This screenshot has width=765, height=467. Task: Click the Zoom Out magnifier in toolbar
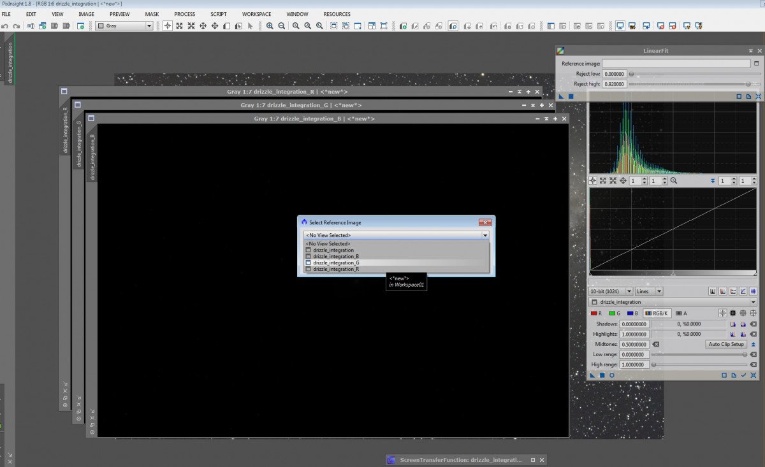tap(281, 26)
